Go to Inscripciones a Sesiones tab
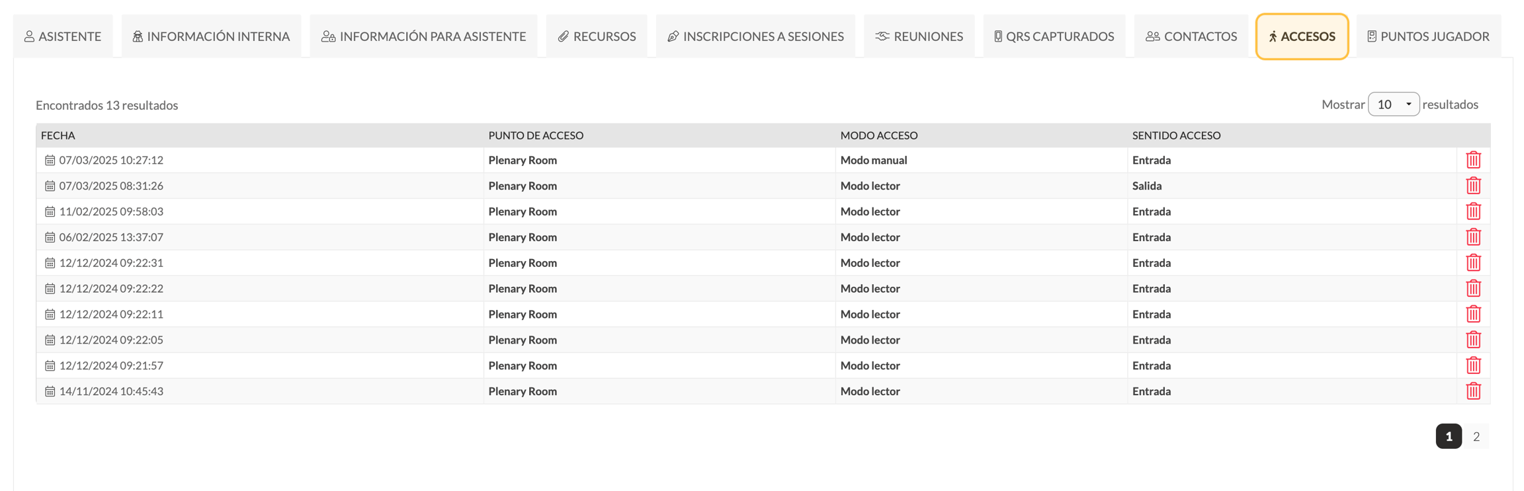Viewport: 1524px width, 491px height. (x=755, y=36)
